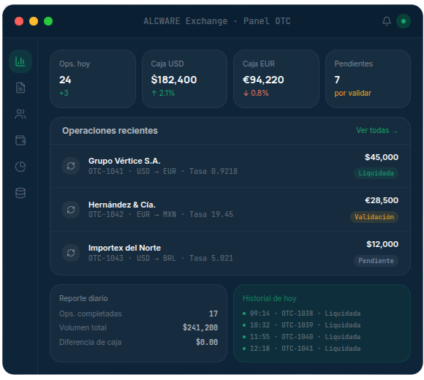This screenshot has width=424, height=380.
Task: Click the green user status avatar
Action: point(404,21)
